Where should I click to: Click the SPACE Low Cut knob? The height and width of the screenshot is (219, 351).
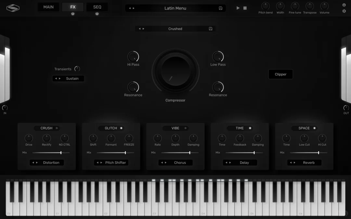[x=304, y=138]
